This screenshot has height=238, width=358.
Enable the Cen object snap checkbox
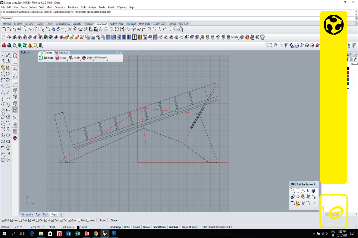(37, 220)
